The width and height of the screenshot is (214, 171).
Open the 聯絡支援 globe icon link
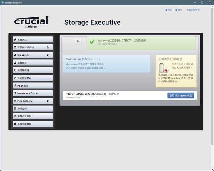(188, 10)
